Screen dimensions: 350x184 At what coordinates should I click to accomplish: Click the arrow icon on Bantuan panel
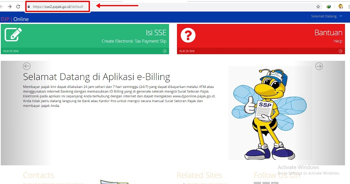[340, 51]
